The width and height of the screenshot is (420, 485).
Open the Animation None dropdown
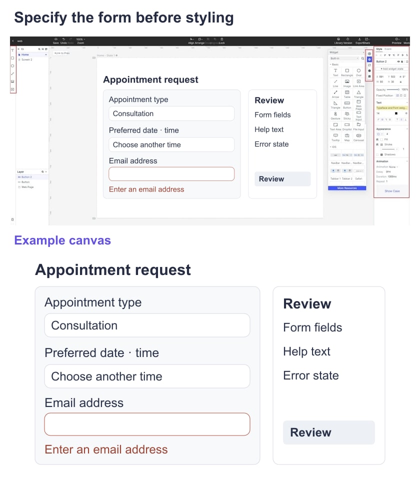[x=393, y=166]
